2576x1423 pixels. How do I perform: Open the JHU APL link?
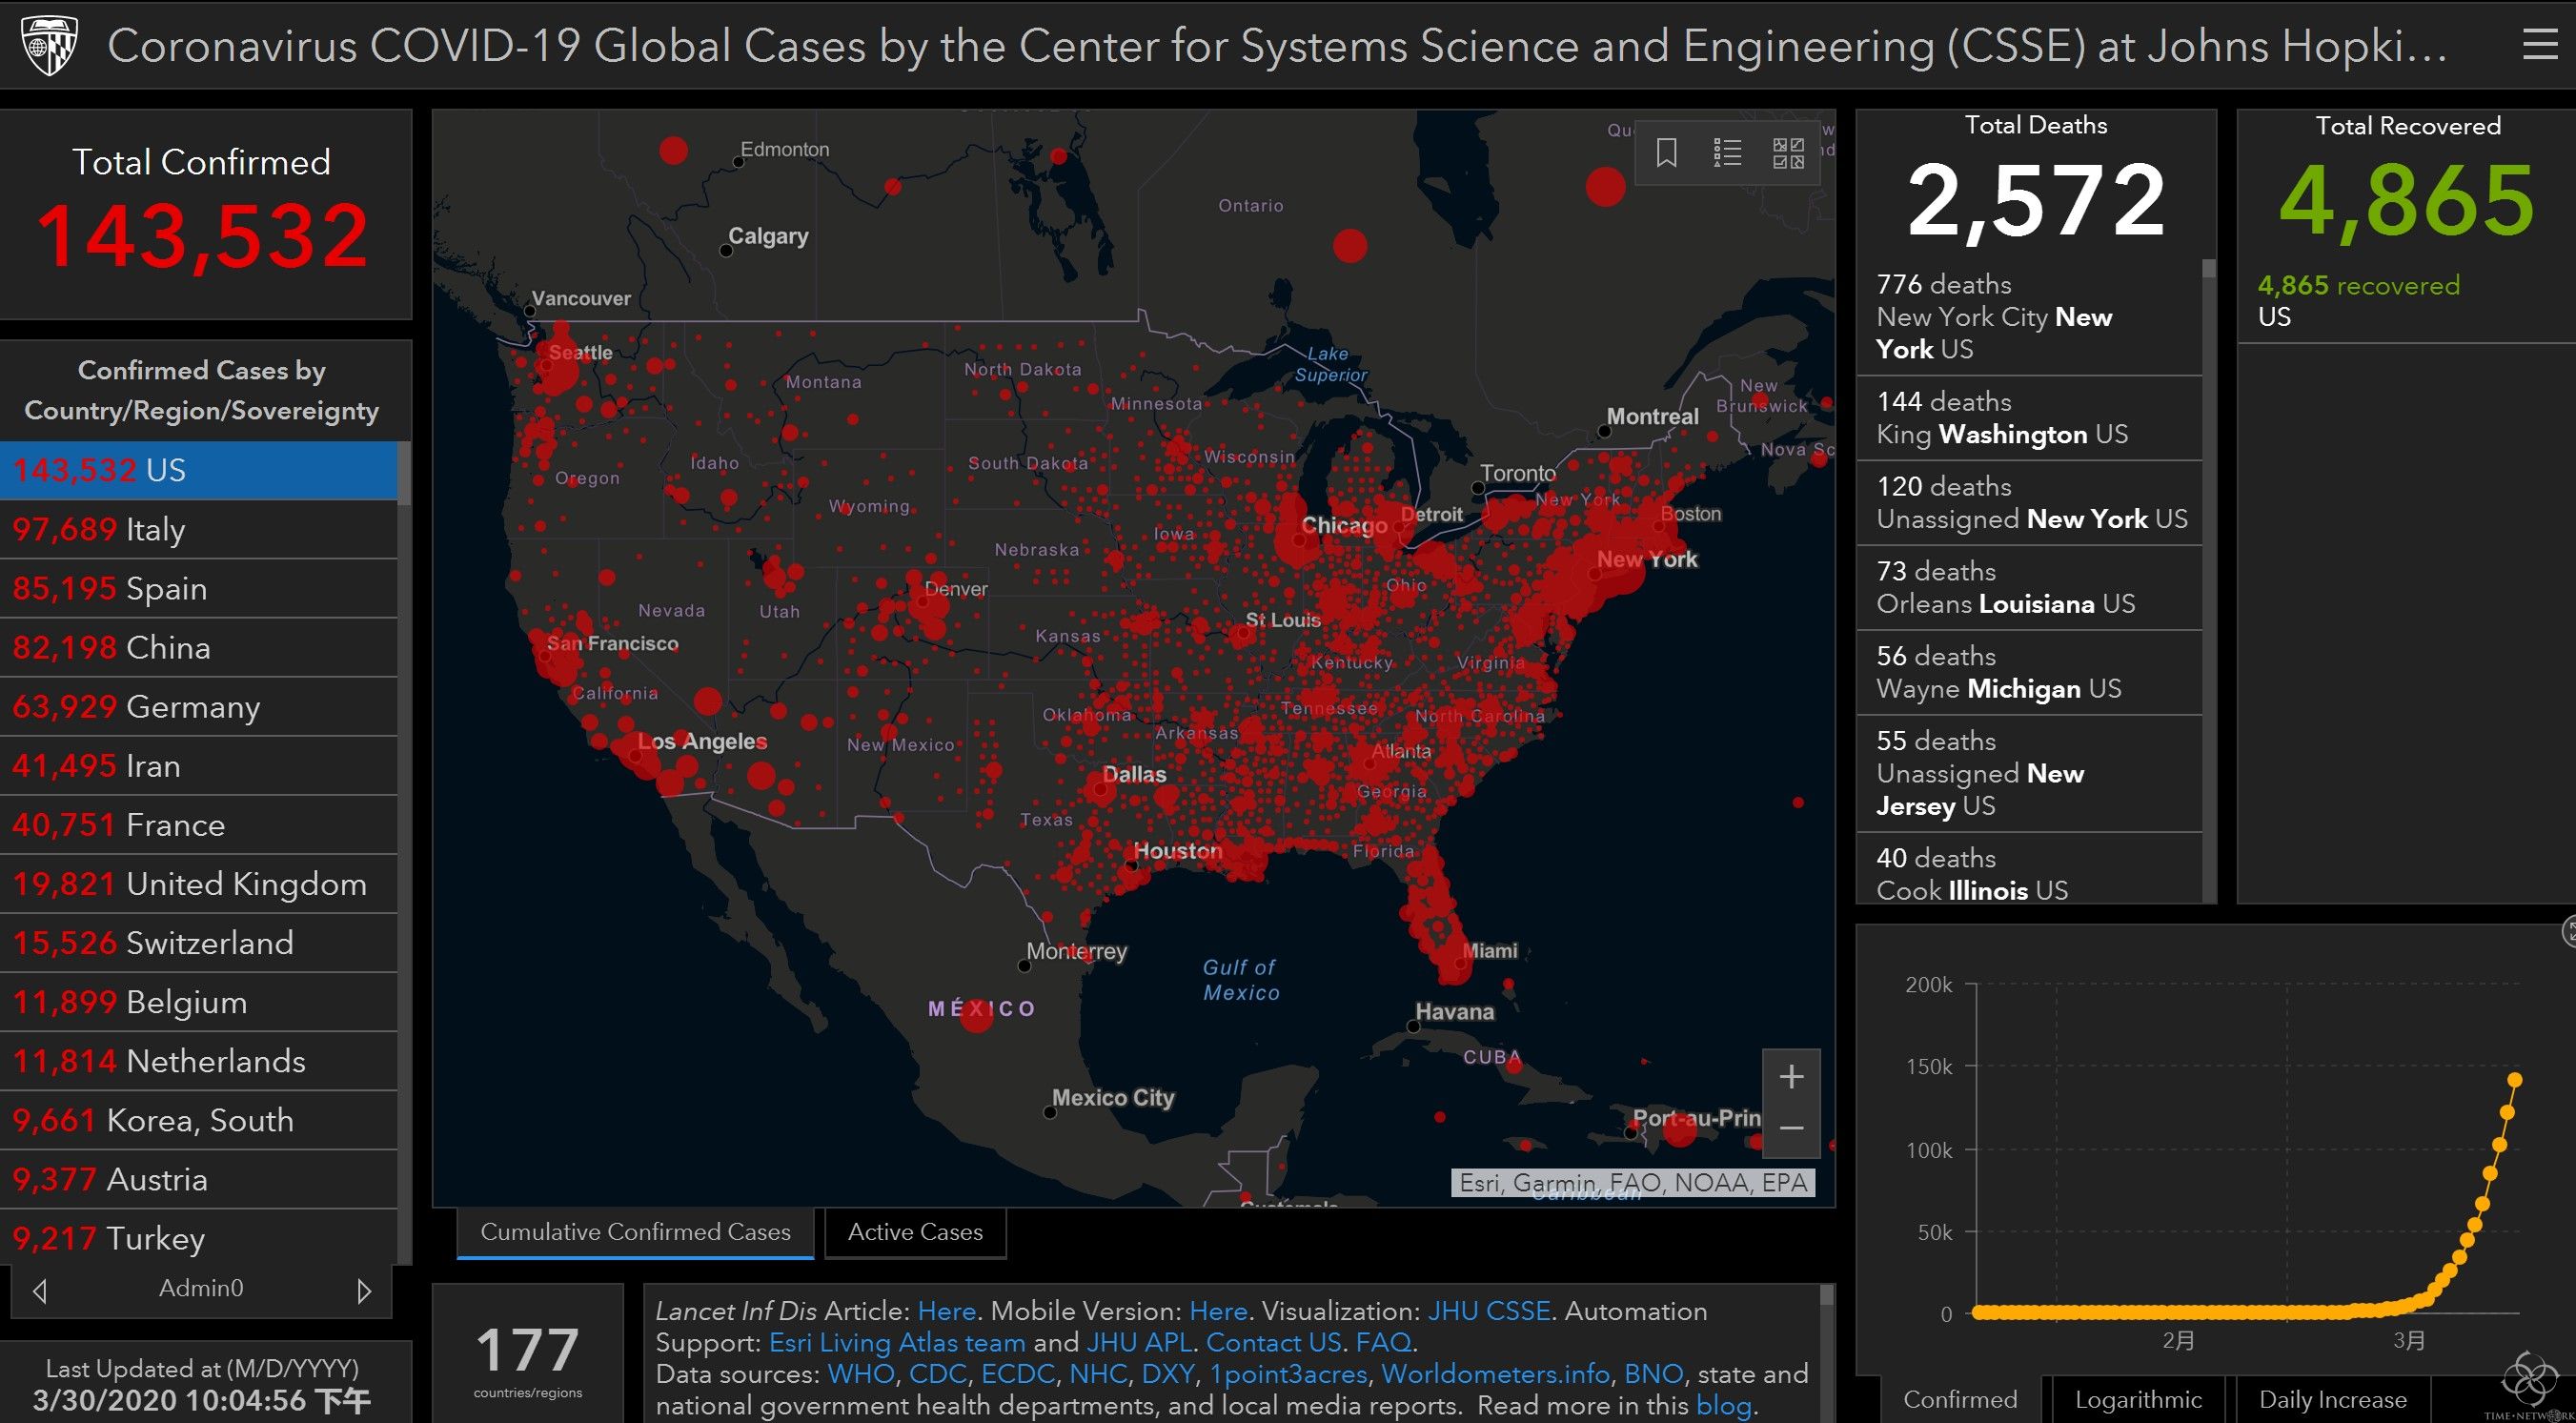(1139, 1342)
